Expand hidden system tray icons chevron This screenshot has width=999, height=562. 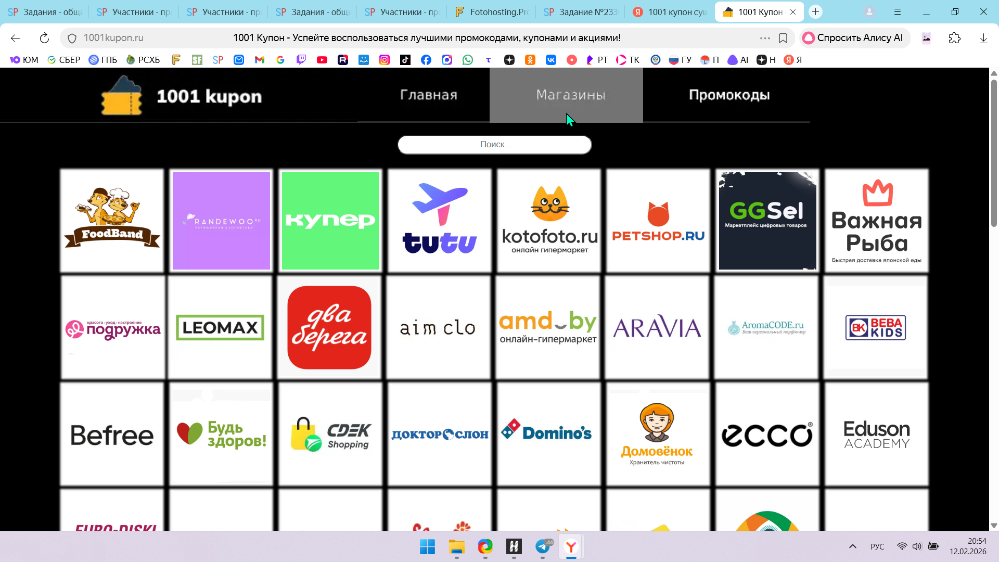pos(852,546)
